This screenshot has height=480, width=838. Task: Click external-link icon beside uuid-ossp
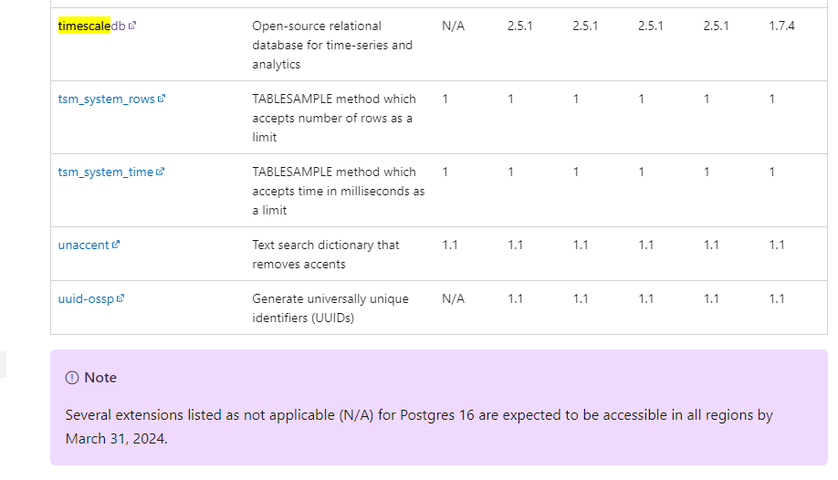point(120,298)
